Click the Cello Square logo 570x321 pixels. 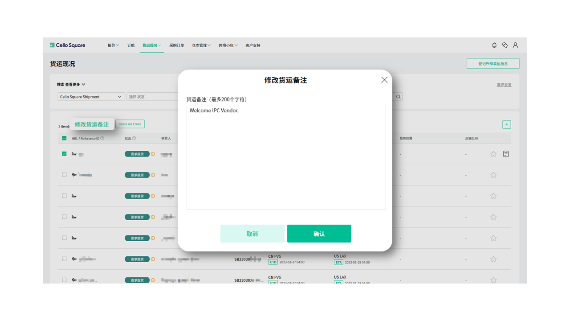pos(68,45)
